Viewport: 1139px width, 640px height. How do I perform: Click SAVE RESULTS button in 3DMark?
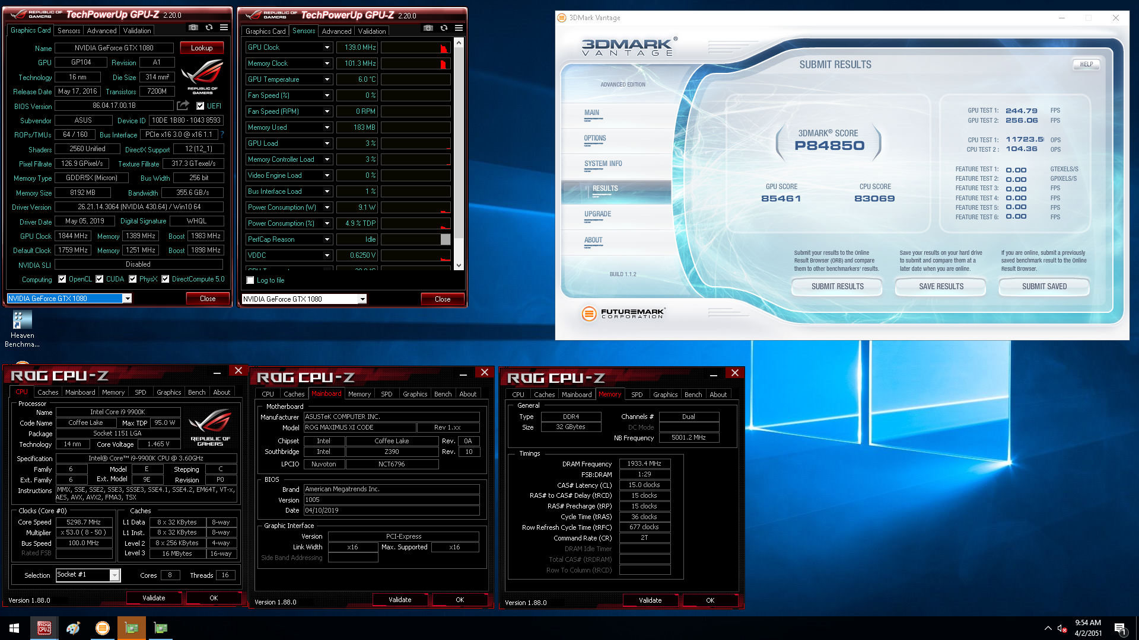pos(941,287)
